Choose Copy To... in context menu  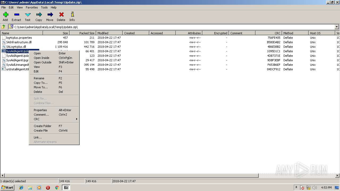click(54, 83)
